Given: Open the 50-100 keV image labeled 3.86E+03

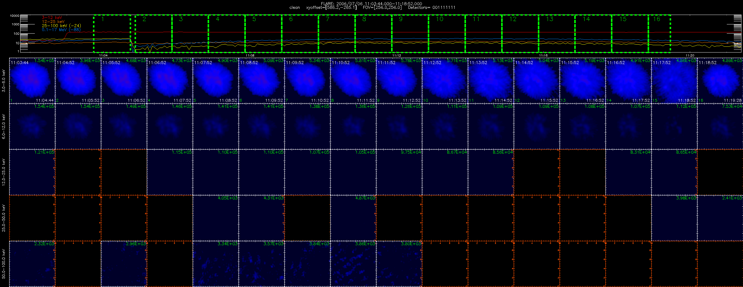Looking at the screenshot, I should point(353,264).
